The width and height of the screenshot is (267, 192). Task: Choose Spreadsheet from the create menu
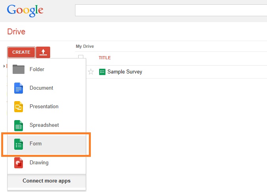pyautogui.click(x=47, y=125)
